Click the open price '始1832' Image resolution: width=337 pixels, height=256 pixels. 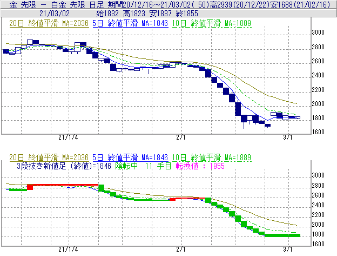[107, 14]
